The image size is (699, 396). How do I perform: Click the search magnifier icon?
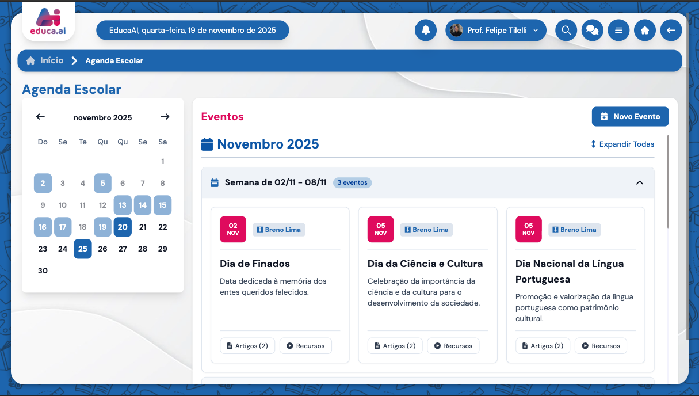tap(566, 30)
